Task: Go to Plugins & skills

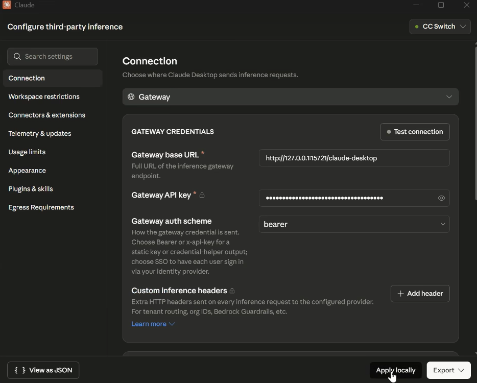Action: 53,189
